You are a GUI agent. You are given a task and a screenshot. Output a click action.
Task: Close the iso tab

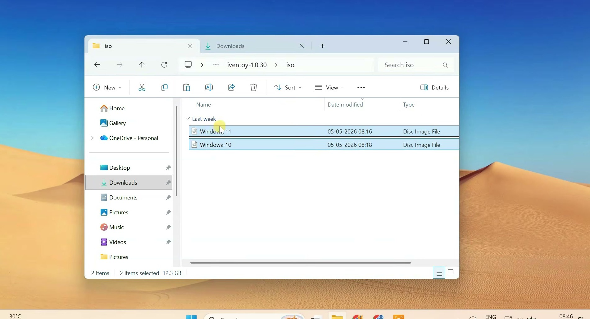click(190, 46)
